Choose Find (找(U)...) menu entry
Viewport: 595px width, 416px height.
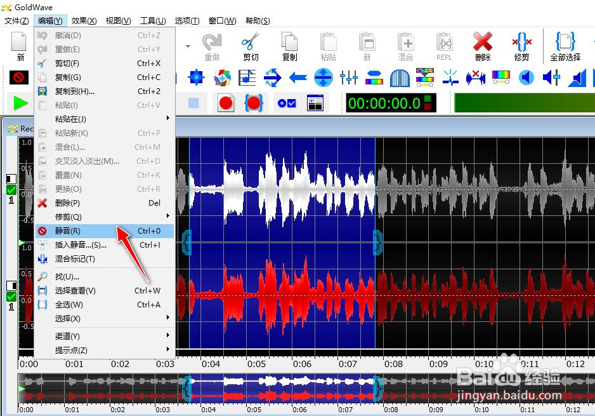tap(104, 276)
